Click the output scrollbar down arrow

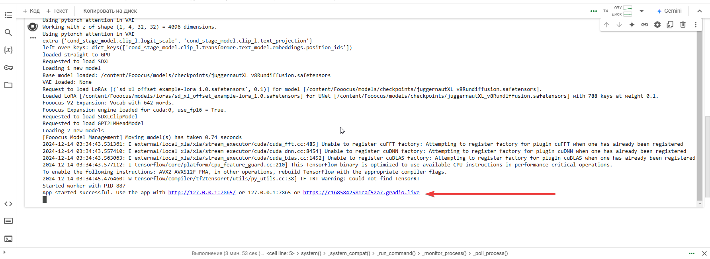700,204
